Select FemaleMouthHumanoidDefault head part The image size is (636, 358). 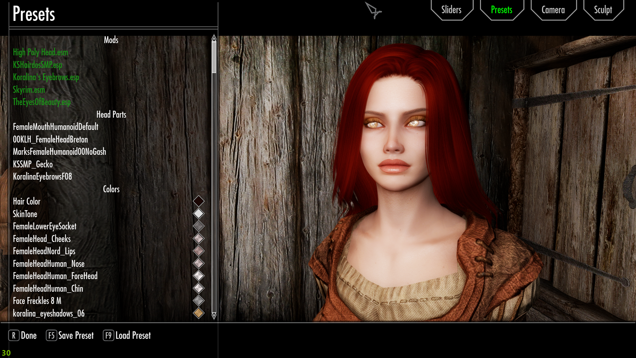coord(56,127)
